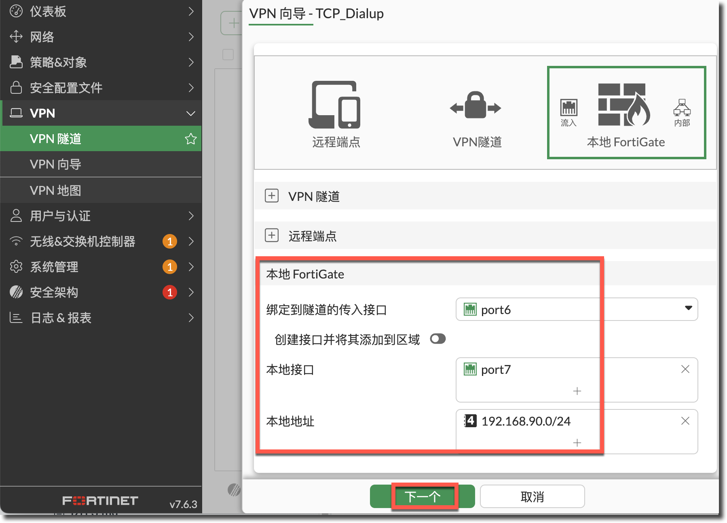Click the Fortinet logo in sidebar footer
The image size is (727, 523).
coord(100,501)
